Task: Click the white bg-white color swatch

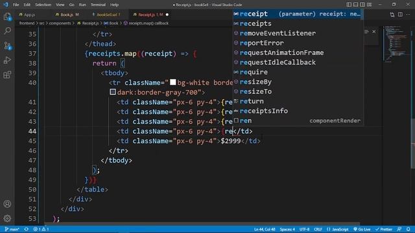Action: (x=173, y=82)
